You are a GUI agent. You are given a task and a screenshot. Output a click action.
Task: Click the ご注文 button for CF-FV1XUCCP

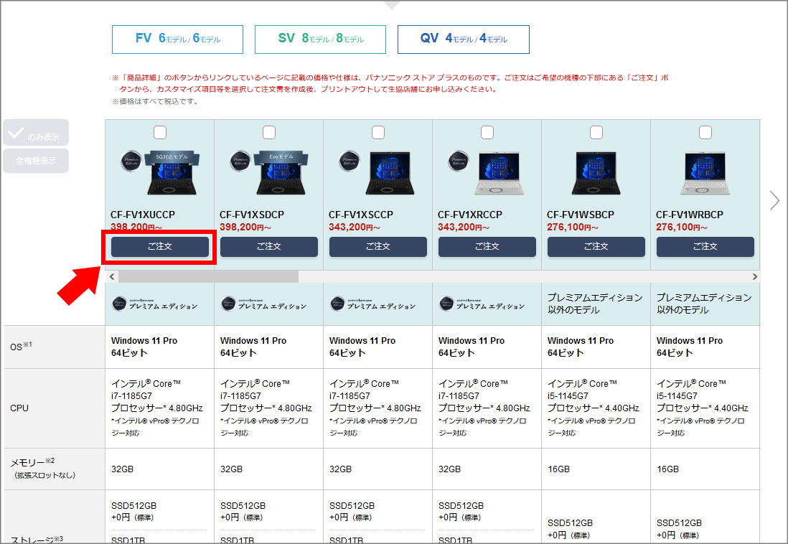pos(160,247)
